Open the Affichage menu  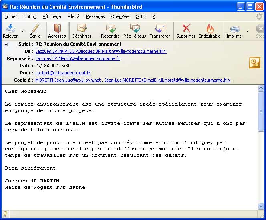click(52, 16)
